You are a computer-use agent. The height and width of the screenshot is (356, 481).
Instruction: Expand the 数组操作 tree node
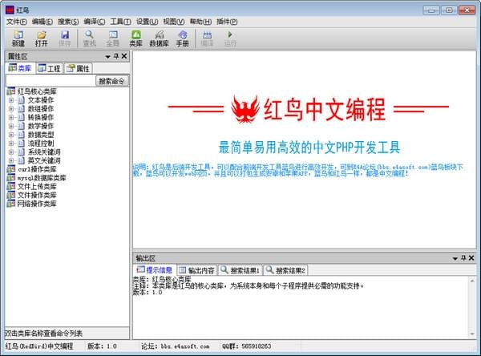[x=12, y=109]
